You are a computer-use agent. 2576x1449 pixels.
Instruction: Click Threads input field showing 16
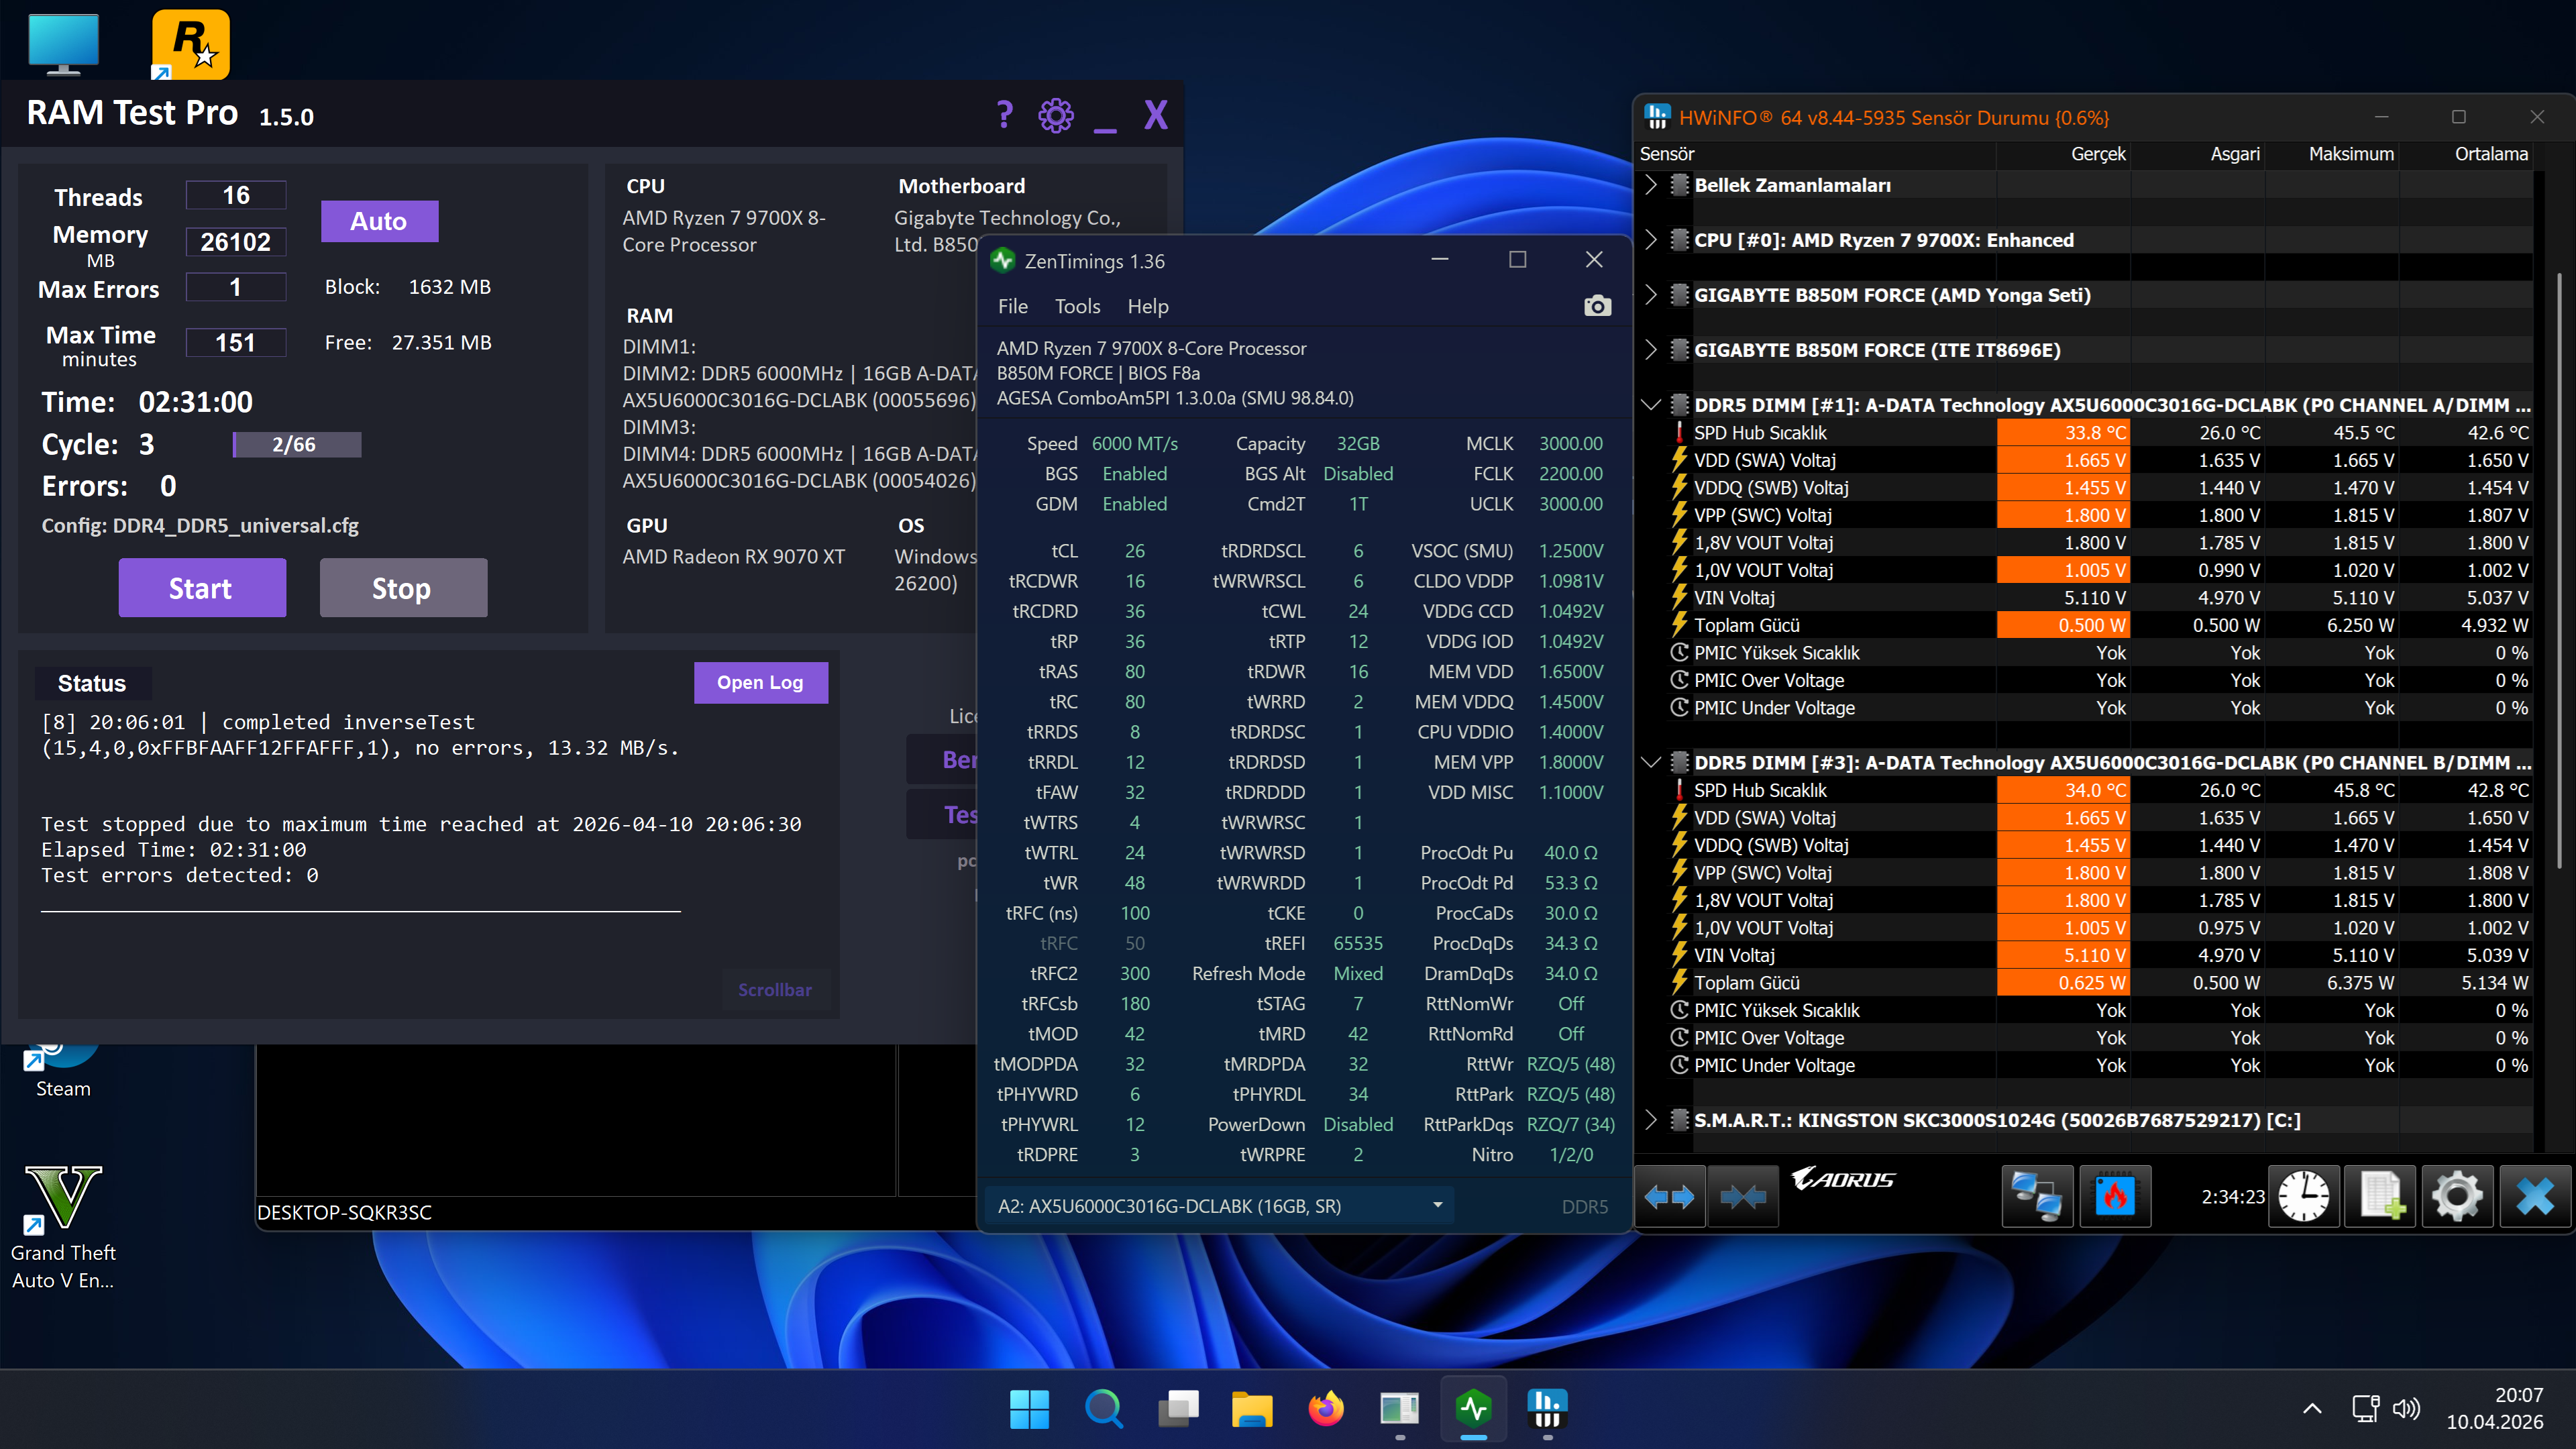pos(236,195)
